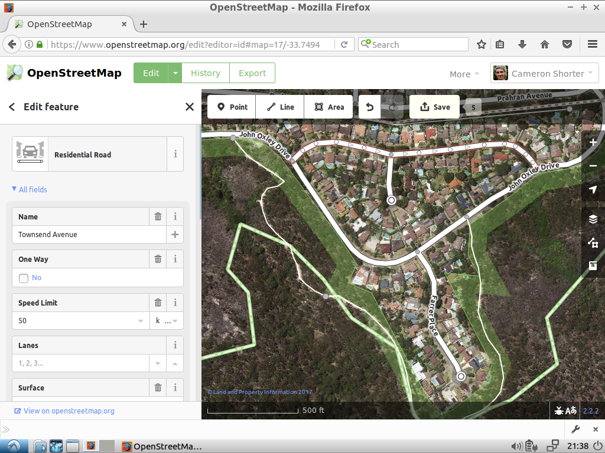Select the Line drawing tool

280,107
